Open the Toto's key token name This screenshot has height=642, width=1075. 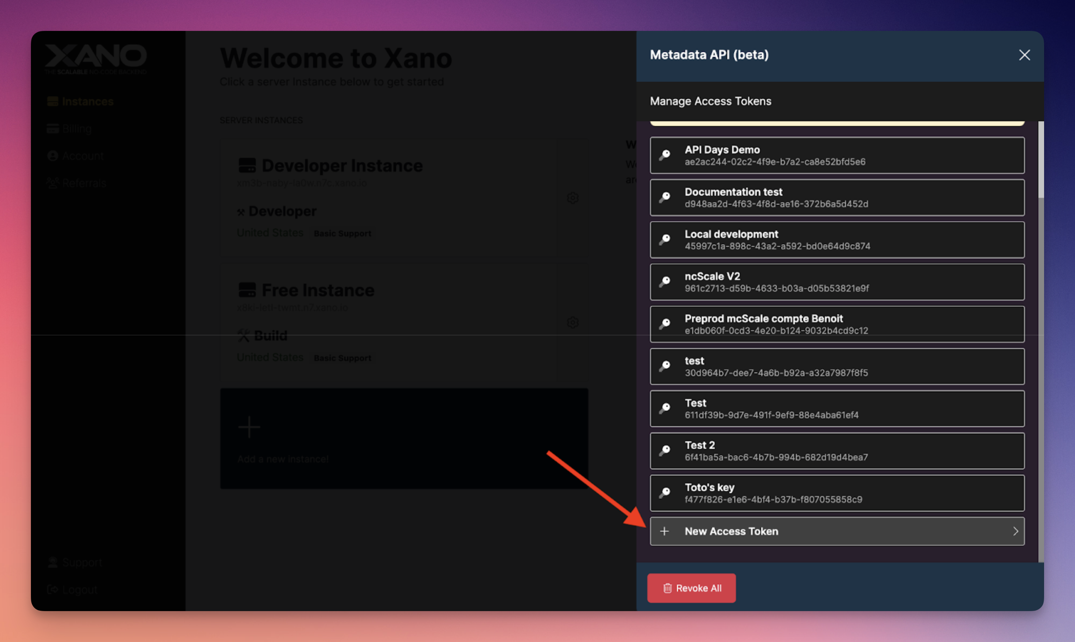point(709,487)
